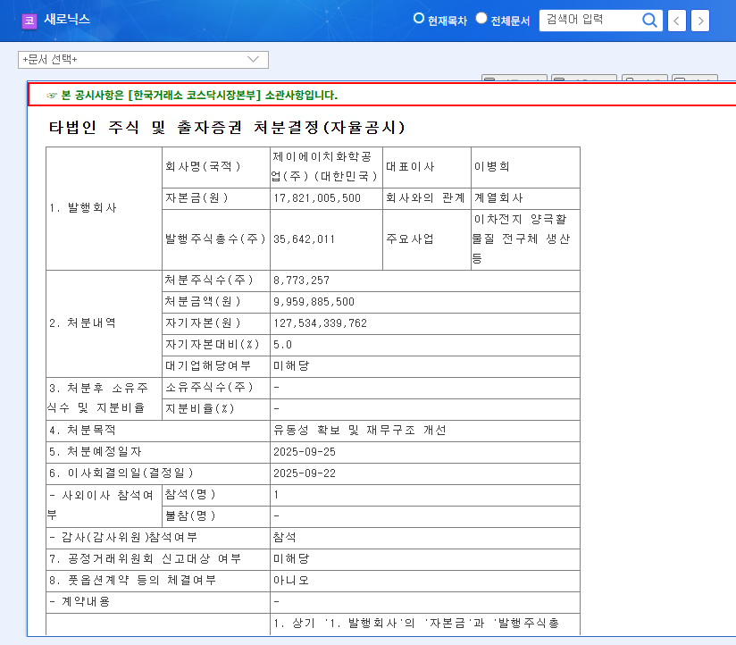Click the 한국거래소 코스닥시장본부 notice text
Image resolution: width=736 pixels, height=645 pixels.
click(x=199, y=96)
